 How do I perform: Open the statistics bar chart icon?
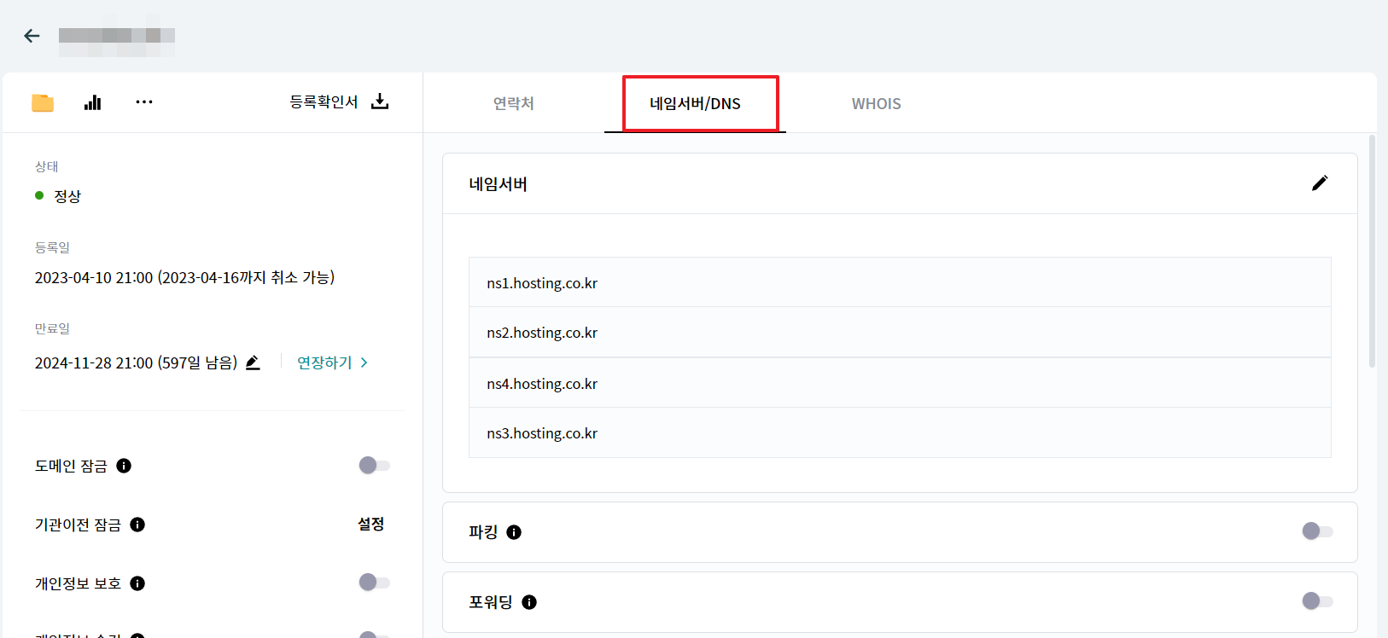pyautogui.click(x=93, y=103)
